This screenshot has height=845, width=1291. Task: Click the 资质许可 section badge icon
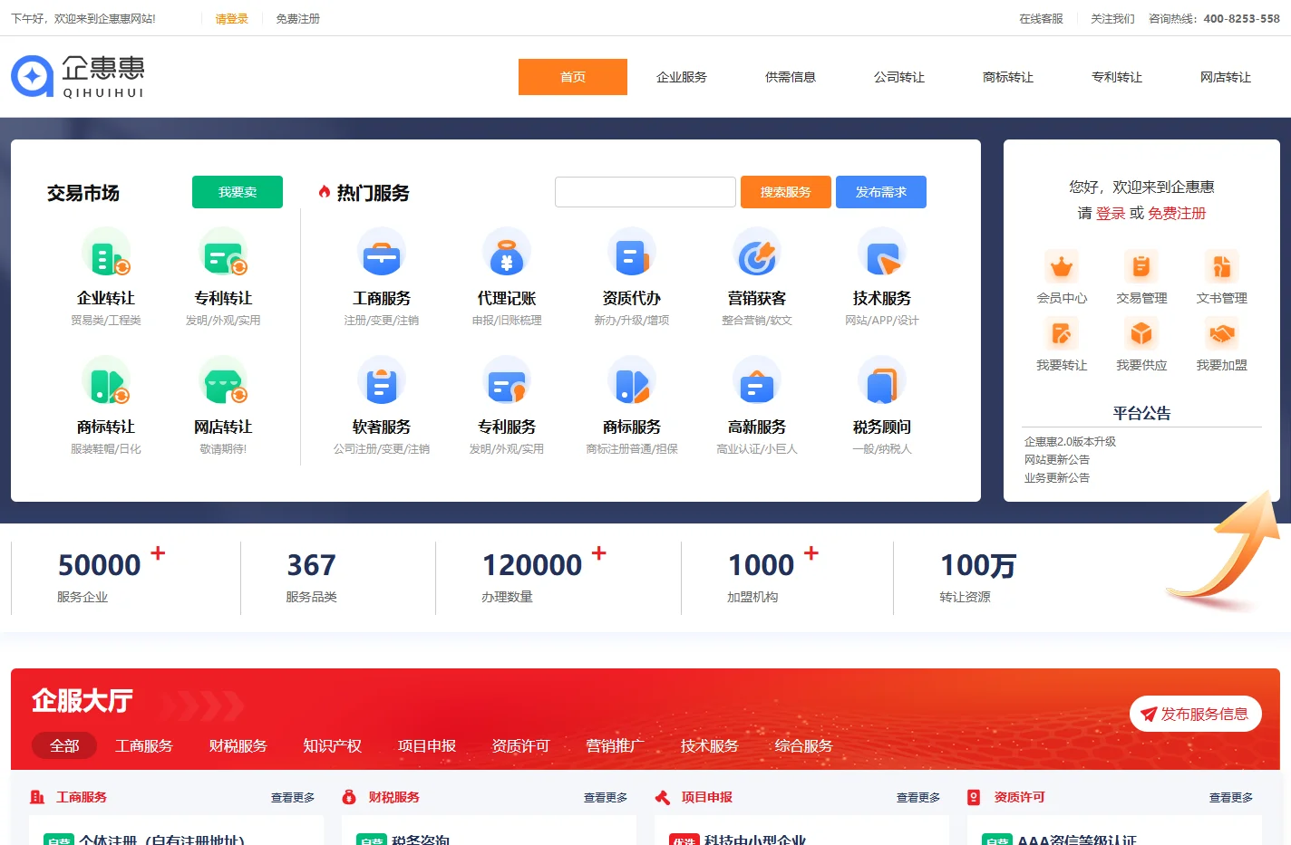pos(974,797)
